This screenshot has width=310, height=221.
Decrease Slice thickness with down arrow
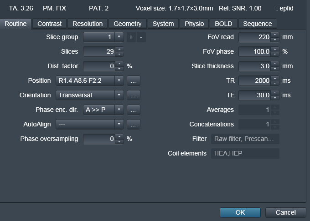click(x=274, y=69)
